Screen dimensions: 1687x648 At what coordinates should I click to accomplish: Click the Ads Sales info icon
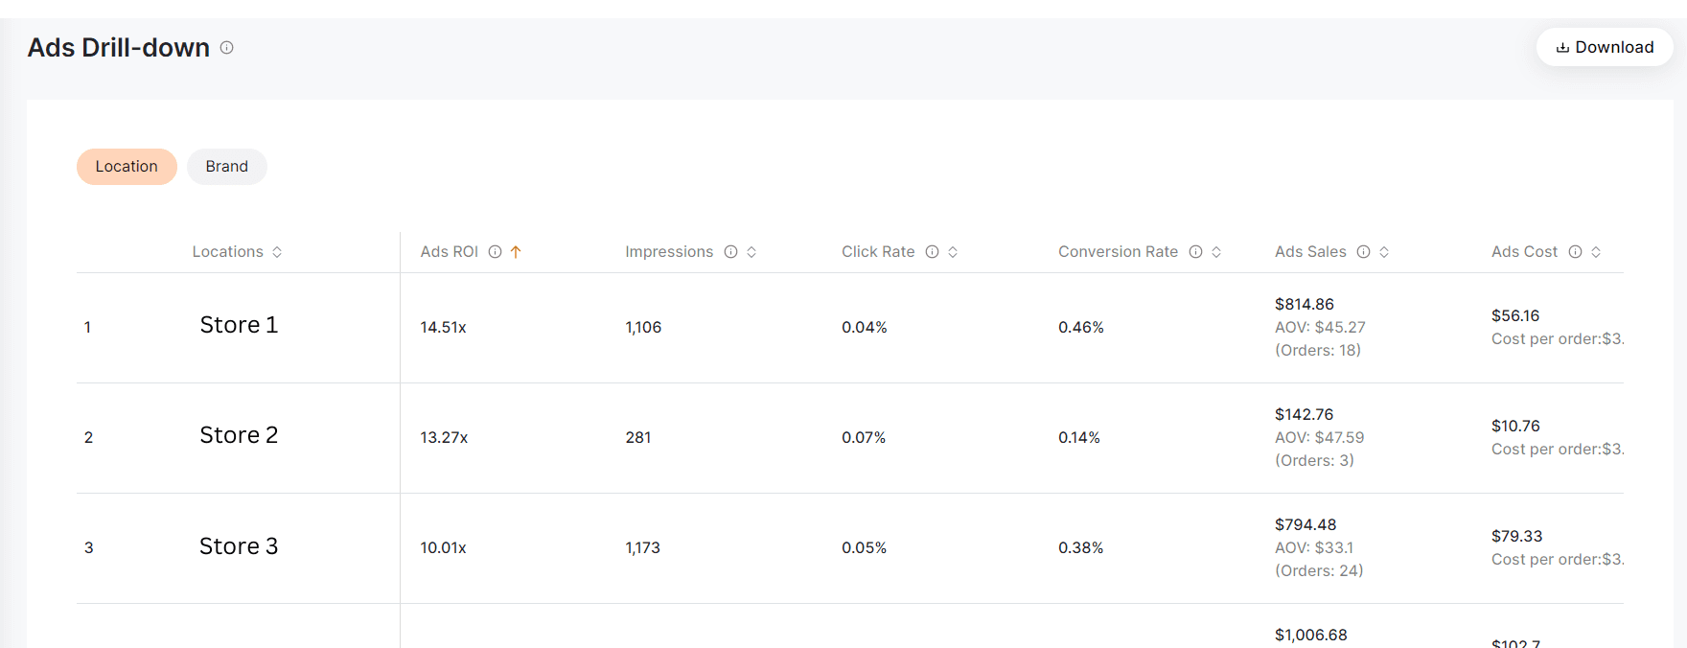coord(1363,252)
